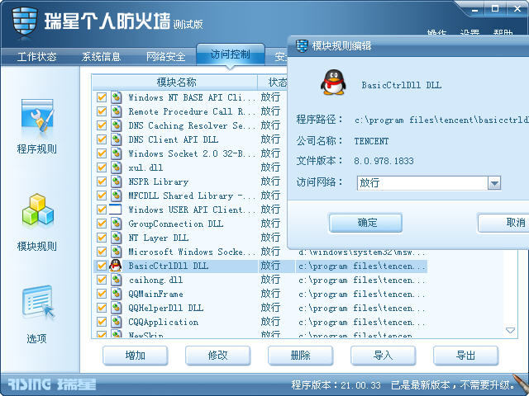The width and height of the screenshot is (529, 396).
Task: Toggle CQQApplication checkbox
Action: (102, 322)
